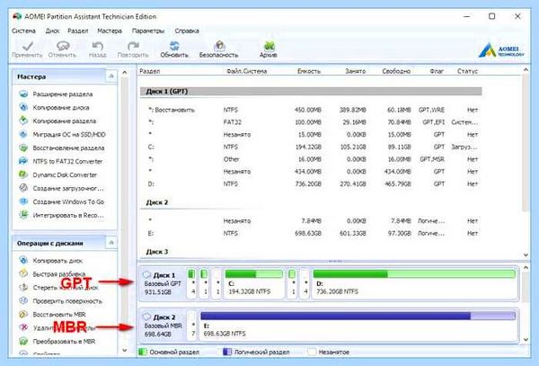Sort by Емкость column header

tap(309, 71)
